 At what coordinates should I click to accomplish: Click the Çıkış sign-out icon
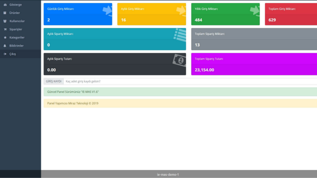click(x=5, y=54)
